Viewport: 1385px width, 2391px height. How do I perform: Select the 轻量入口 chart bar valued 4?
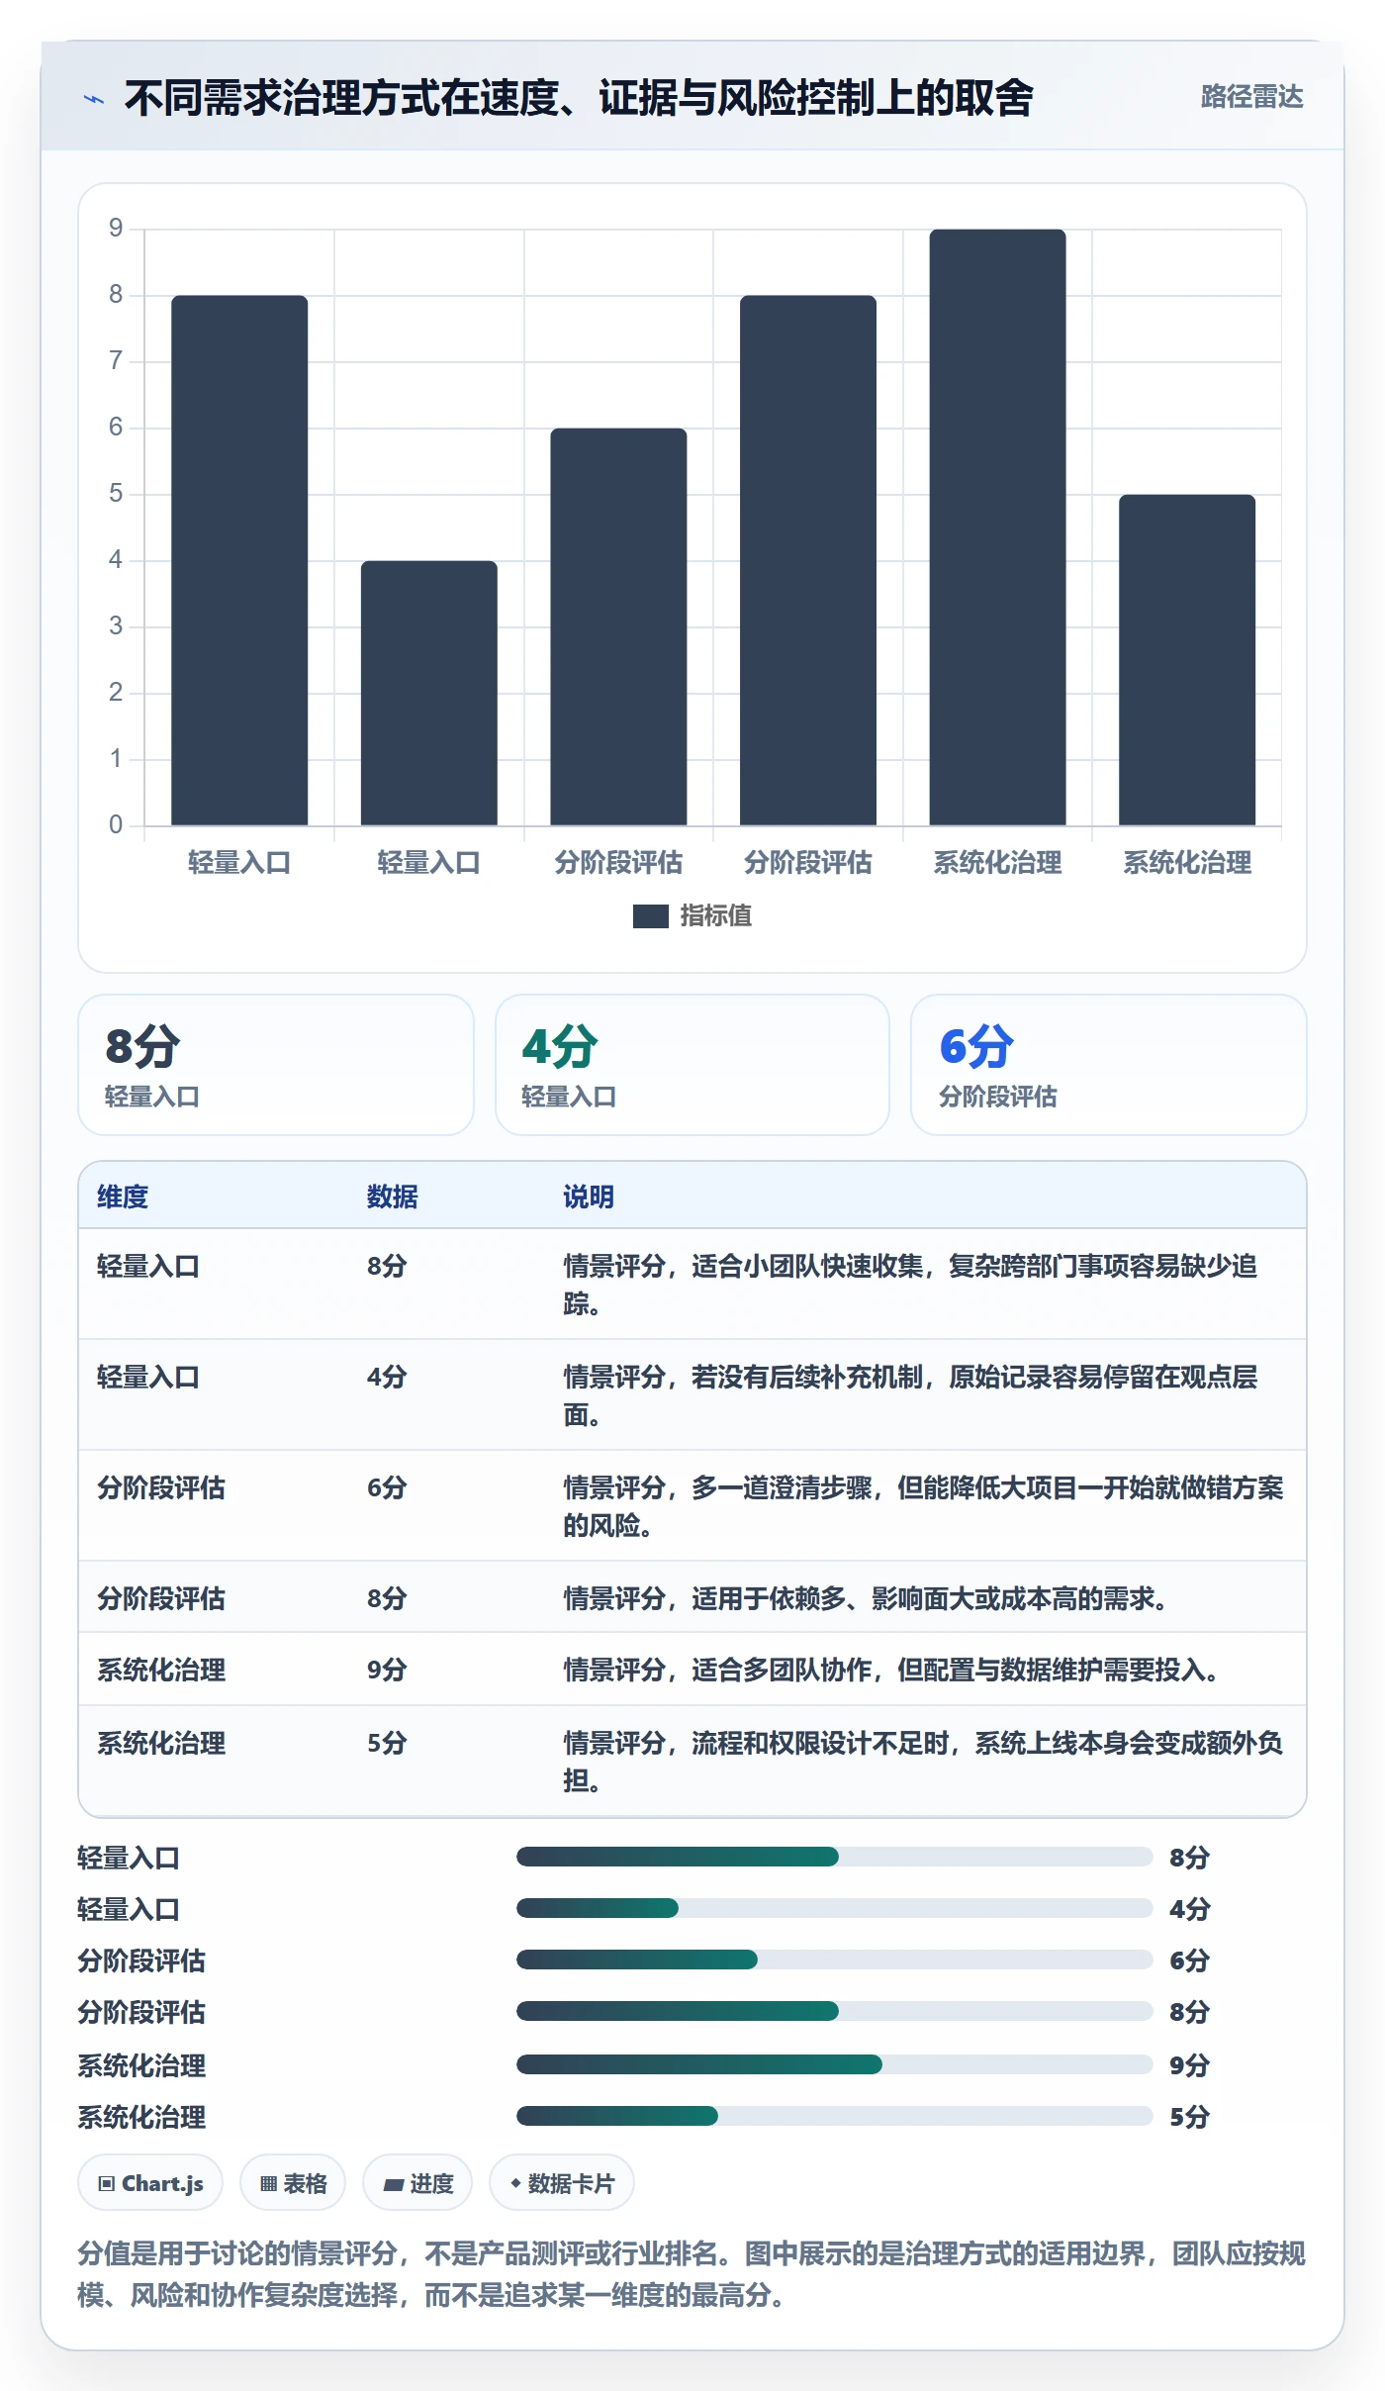pyautogui.click(x=429, y=693)
